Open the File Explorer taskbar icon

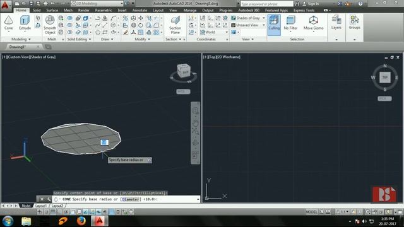[26, 221]
